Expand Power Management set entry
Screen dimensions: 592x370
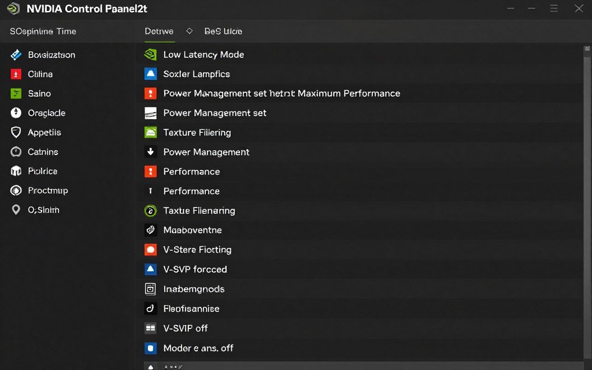point(214,113)
